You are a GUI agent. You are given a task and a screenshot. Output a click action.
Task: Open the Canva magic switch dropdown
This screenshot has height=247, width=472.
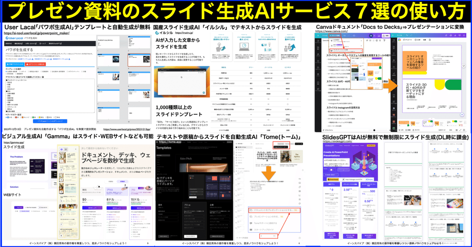[336, 35]
